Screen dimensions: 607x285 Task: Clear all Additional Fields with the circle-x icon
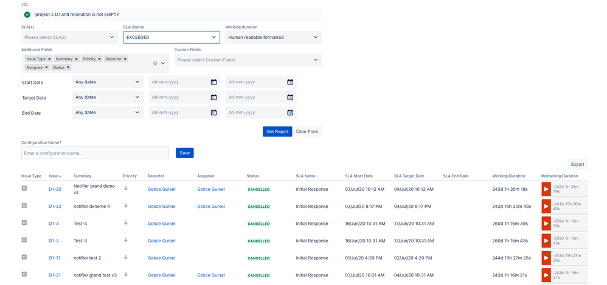155,63
